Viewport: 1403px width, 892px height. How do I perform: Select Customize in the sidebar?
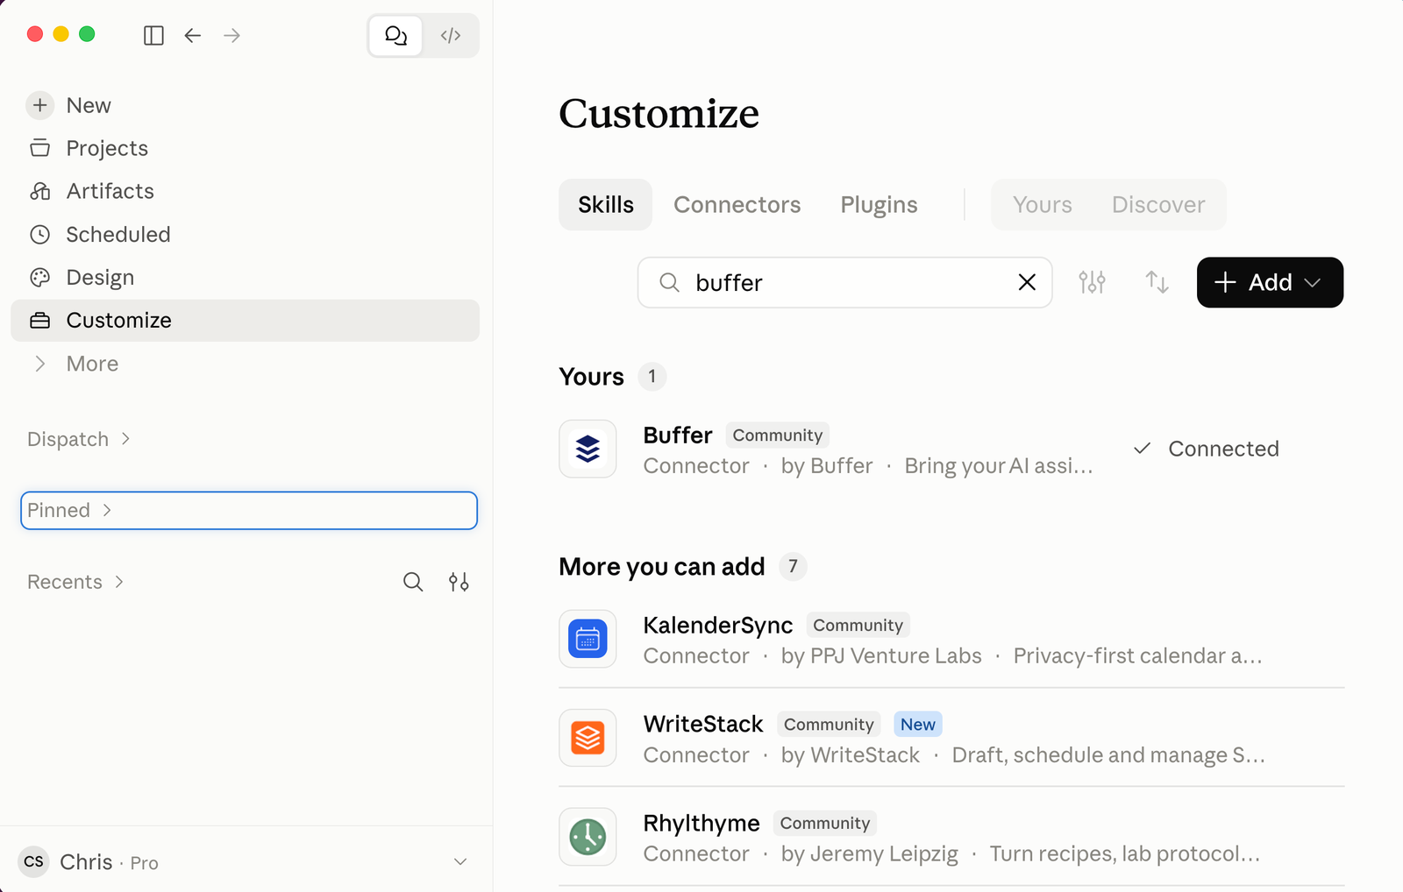pyautogui.click(x=245, y=320)
